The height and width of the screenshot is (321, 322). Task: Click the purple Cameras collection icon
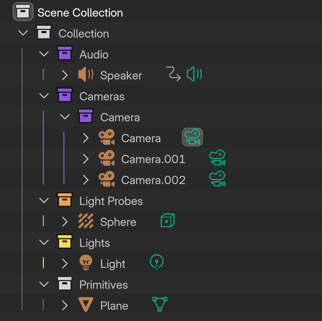pyautogui.click(x=65, y=95)
